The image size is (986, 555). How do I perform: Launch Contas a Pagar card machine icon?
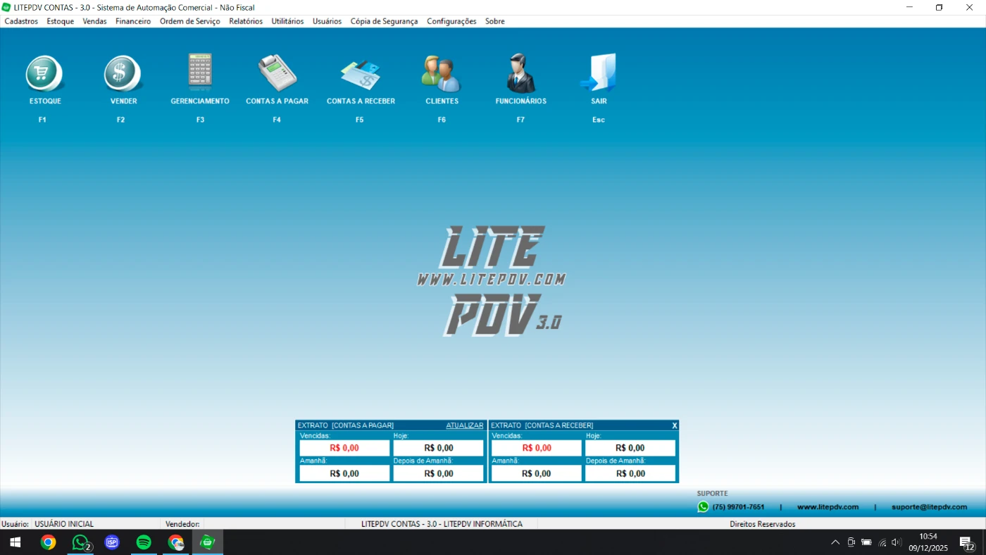[277, 73]
